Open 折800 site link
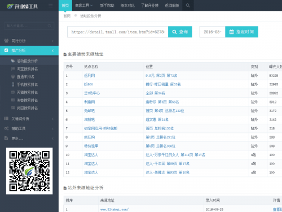This screenshot has height=212, width=282. [89, 84]
